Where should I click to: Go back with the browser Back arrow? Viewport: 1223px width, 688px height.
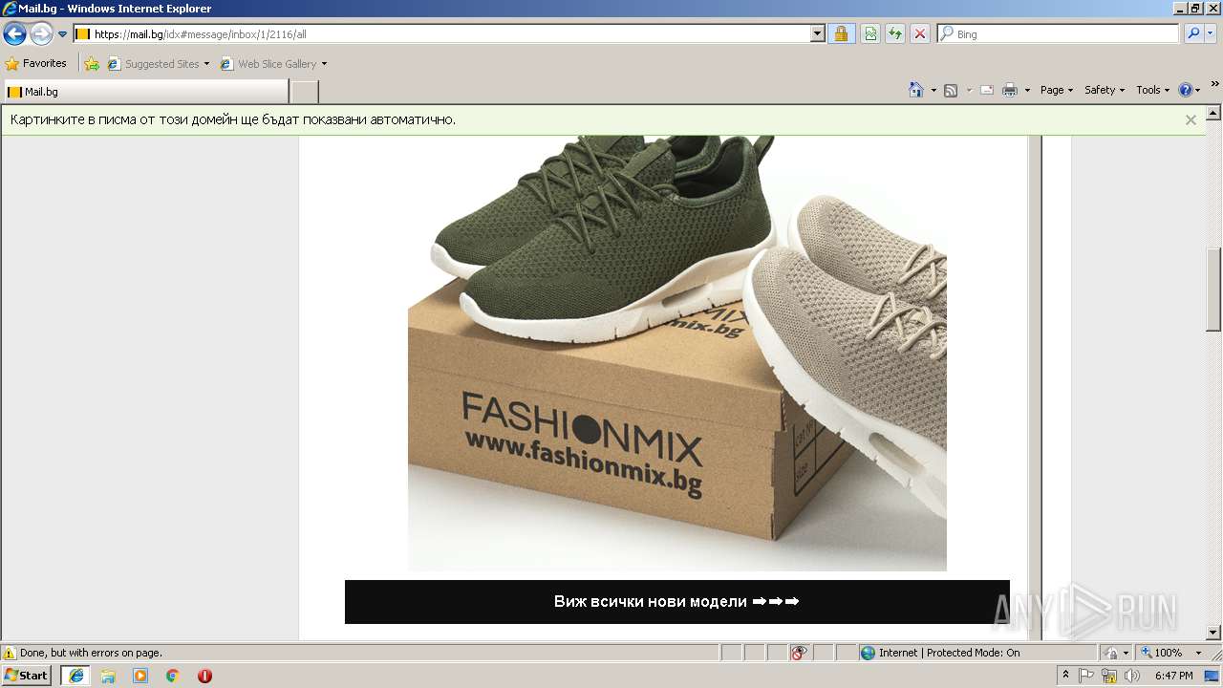click(14, 34)
